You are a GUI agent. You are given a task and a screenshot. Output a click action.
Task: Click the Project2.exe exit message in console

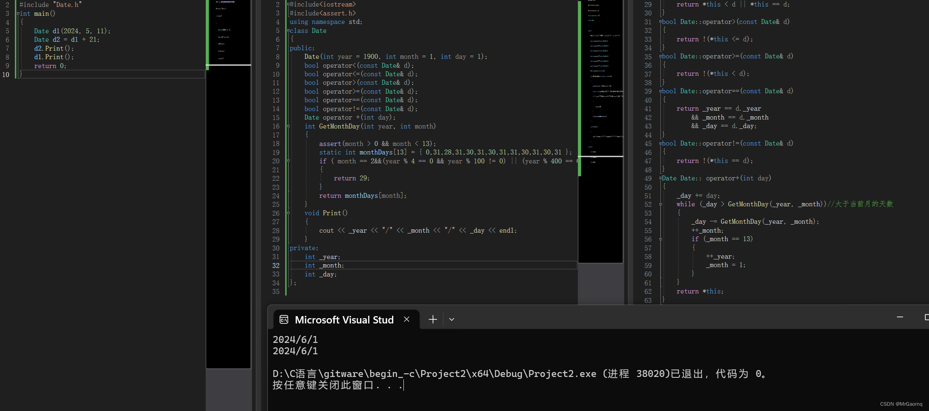click(519, 373)
